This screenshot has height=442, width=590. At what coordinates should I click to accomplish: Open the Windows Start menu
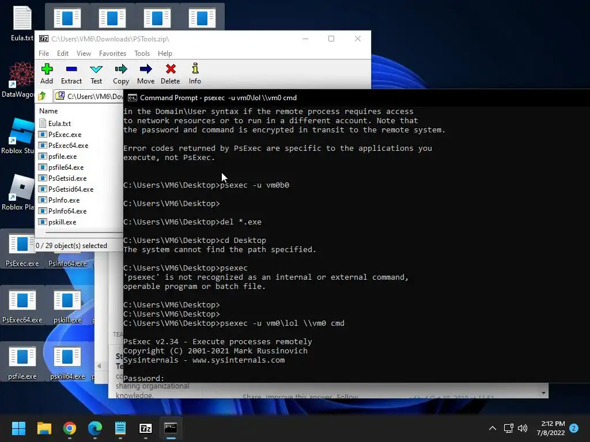pos(18,428)
